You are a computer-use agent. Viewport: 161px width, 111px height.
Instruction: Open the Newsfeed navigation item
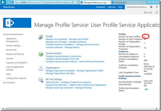pyautogui.click(x=100, y=7)
